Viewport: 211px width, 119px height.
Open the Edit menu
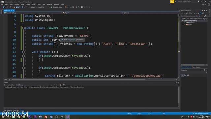coord(6,5)
